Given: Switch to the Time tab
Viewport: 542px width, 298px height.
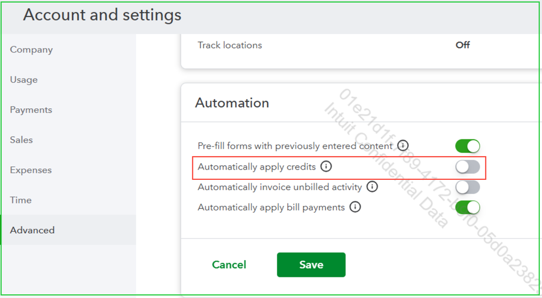Looking at the screenshot, I should [21, 200].
